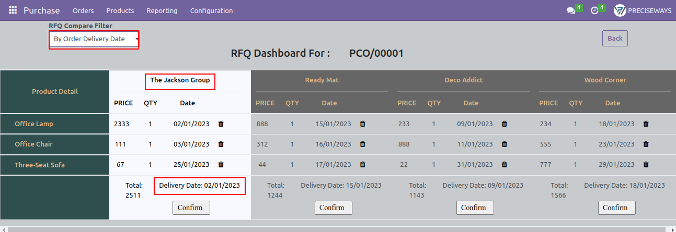Confirm the Wood Corner quotation
The width and height of the screenshot is (676, 232).
617,207
